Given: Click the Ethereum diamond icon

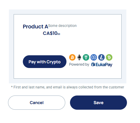Looking at the screenshot, I should click(x=79, y=57).
